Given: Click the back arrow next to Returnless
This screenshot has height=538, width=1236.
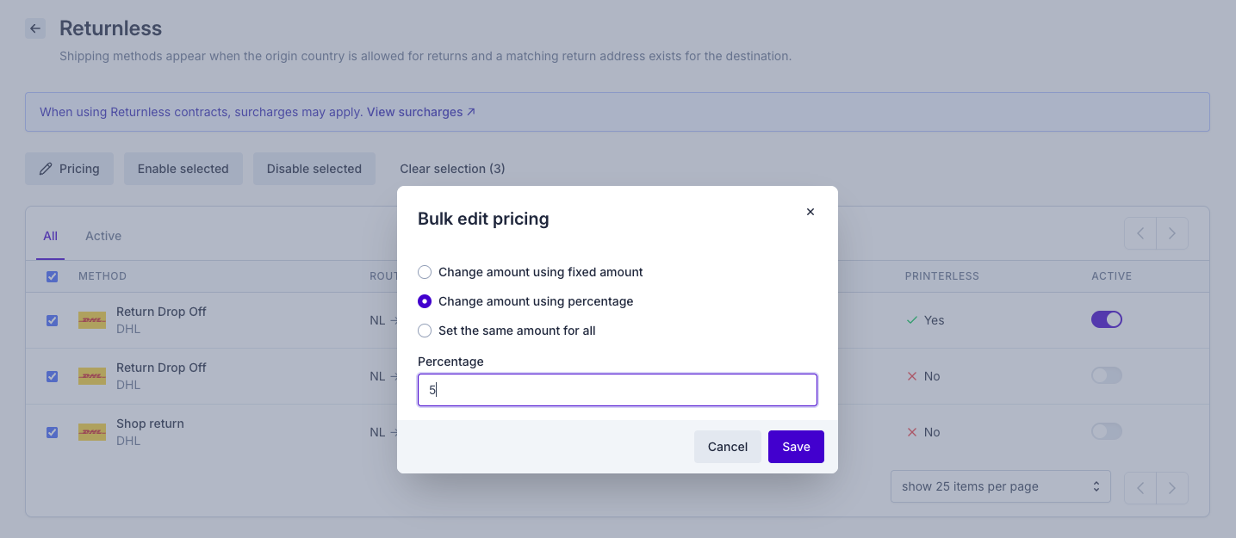Looking at the screenshot, I should click(35, 28).
